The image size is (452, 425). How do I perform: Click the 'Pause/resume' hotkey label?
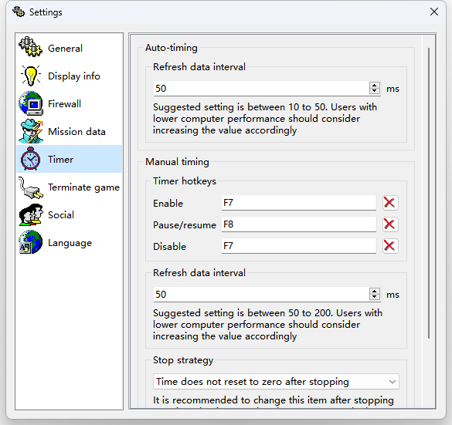[185, 224]
